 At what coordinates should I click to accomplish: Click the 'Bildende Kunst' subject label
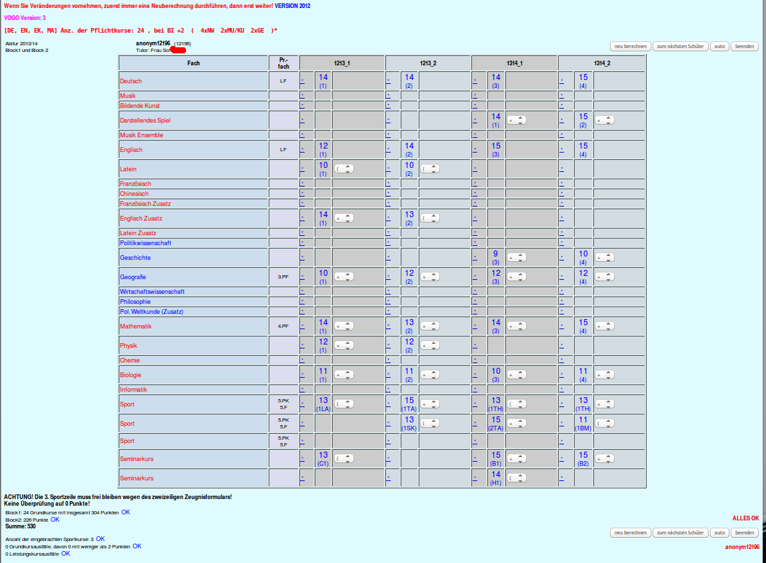click(x=140, y=106)
